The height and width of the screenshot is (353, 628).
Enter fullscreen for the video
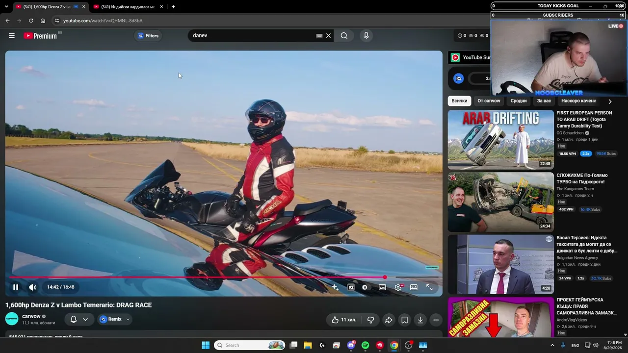pyautogui.click(x=429, y=287)
